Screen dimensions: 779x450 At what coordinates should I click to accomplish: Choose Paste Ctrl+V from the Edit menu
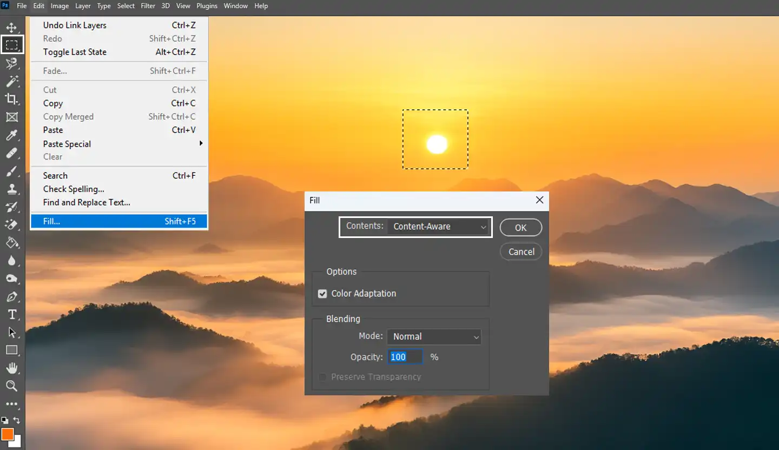(119, 130)
